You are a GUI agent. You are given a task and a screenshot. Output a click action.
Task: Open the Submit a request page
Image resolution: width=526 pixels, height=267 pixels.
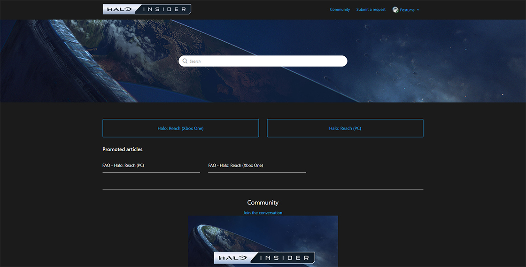point(371,9)
